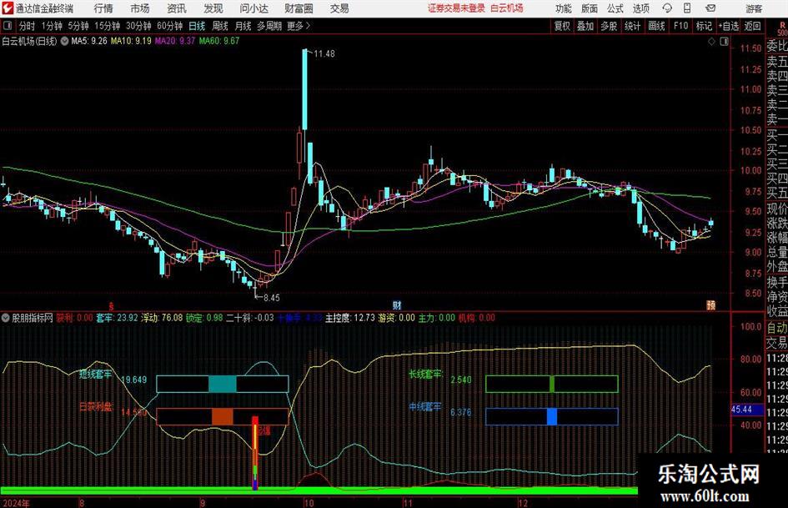This screenshot has width=788, height=508.
Task: Switch to the 5分钟 period
Action: [x=78, y=26]
